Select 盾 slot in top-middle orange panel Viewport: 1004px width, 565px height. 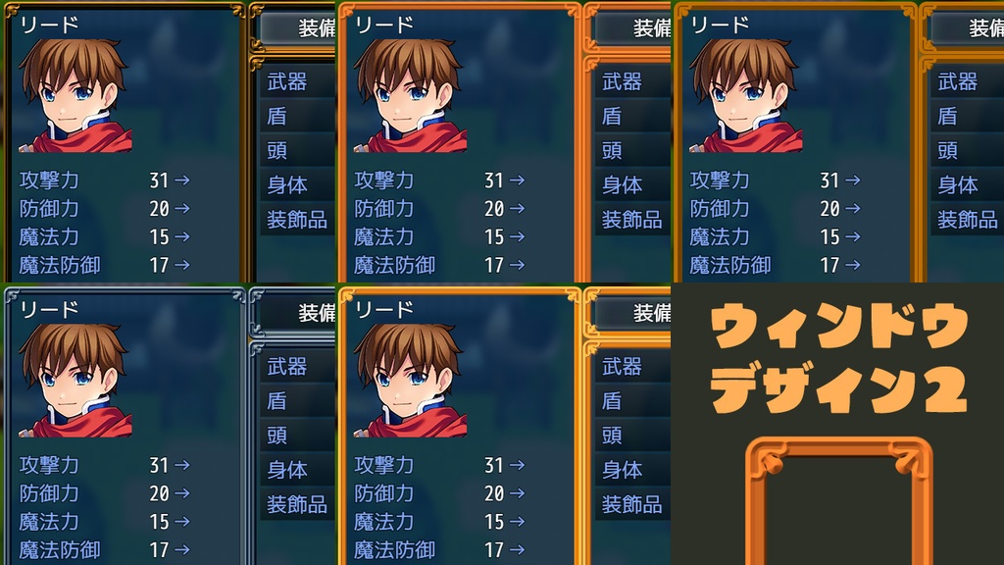(x=632, y=116)
